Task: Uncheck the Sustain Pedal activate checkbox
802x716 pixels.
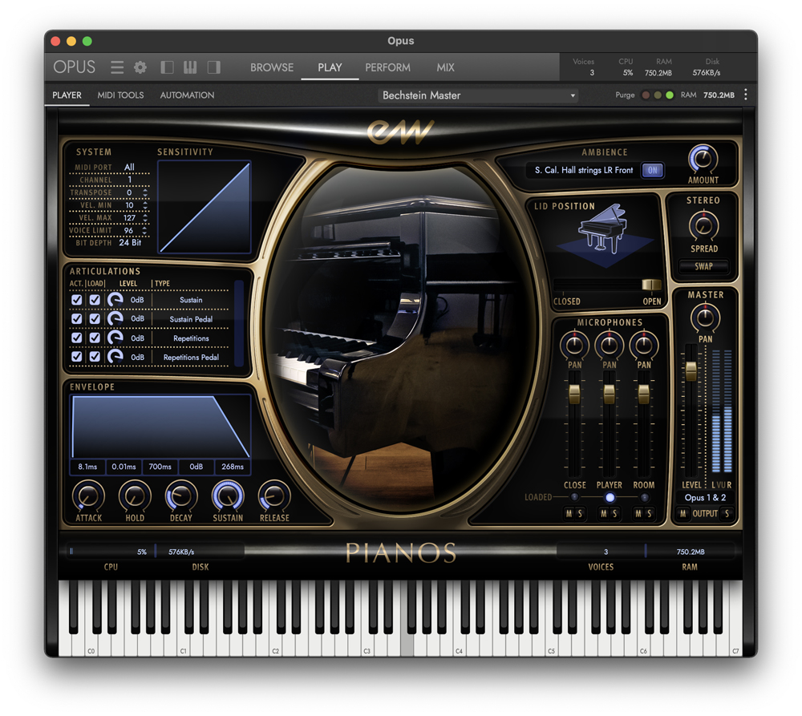Action: [x=77, y=318]
